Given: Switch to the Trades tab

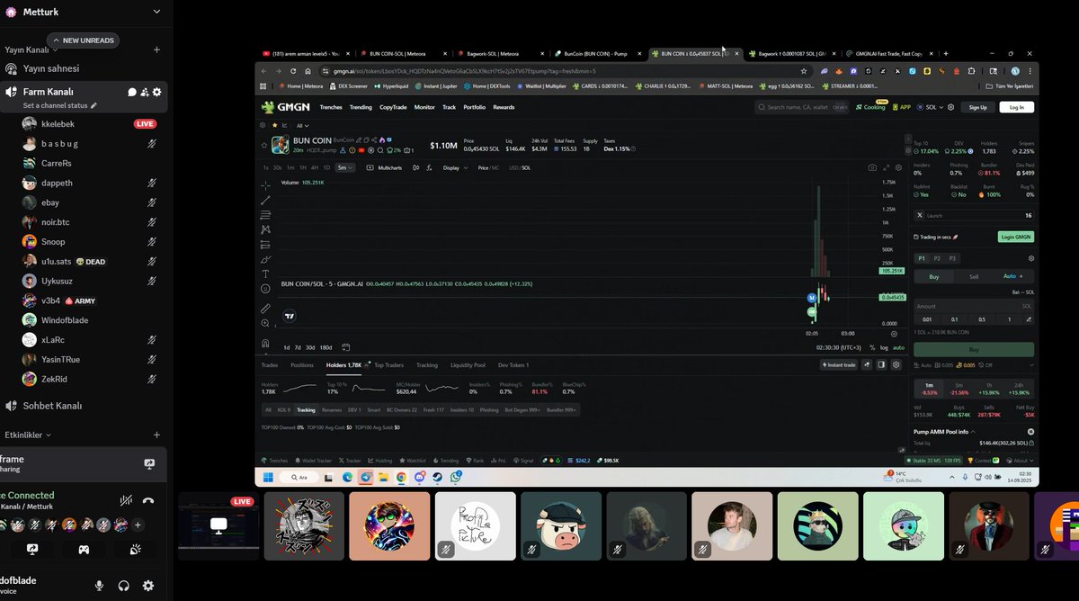Looking at the screenshot, I should 270,365.
